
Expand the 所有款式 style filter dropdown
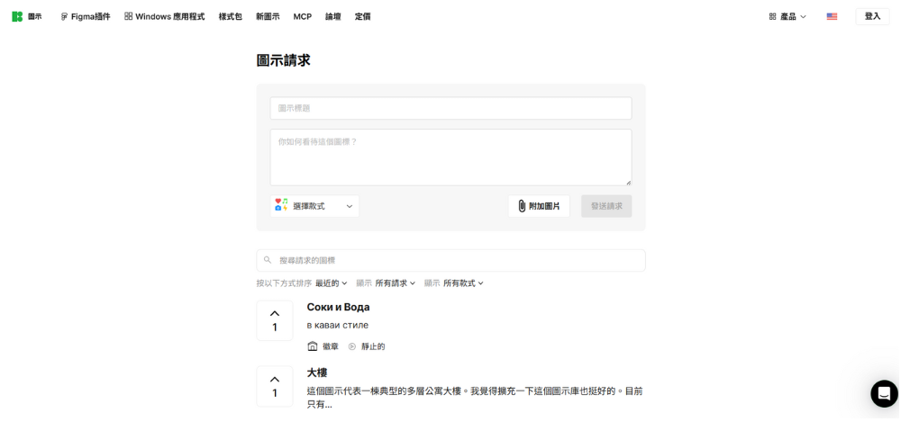[x=463, y=283]
